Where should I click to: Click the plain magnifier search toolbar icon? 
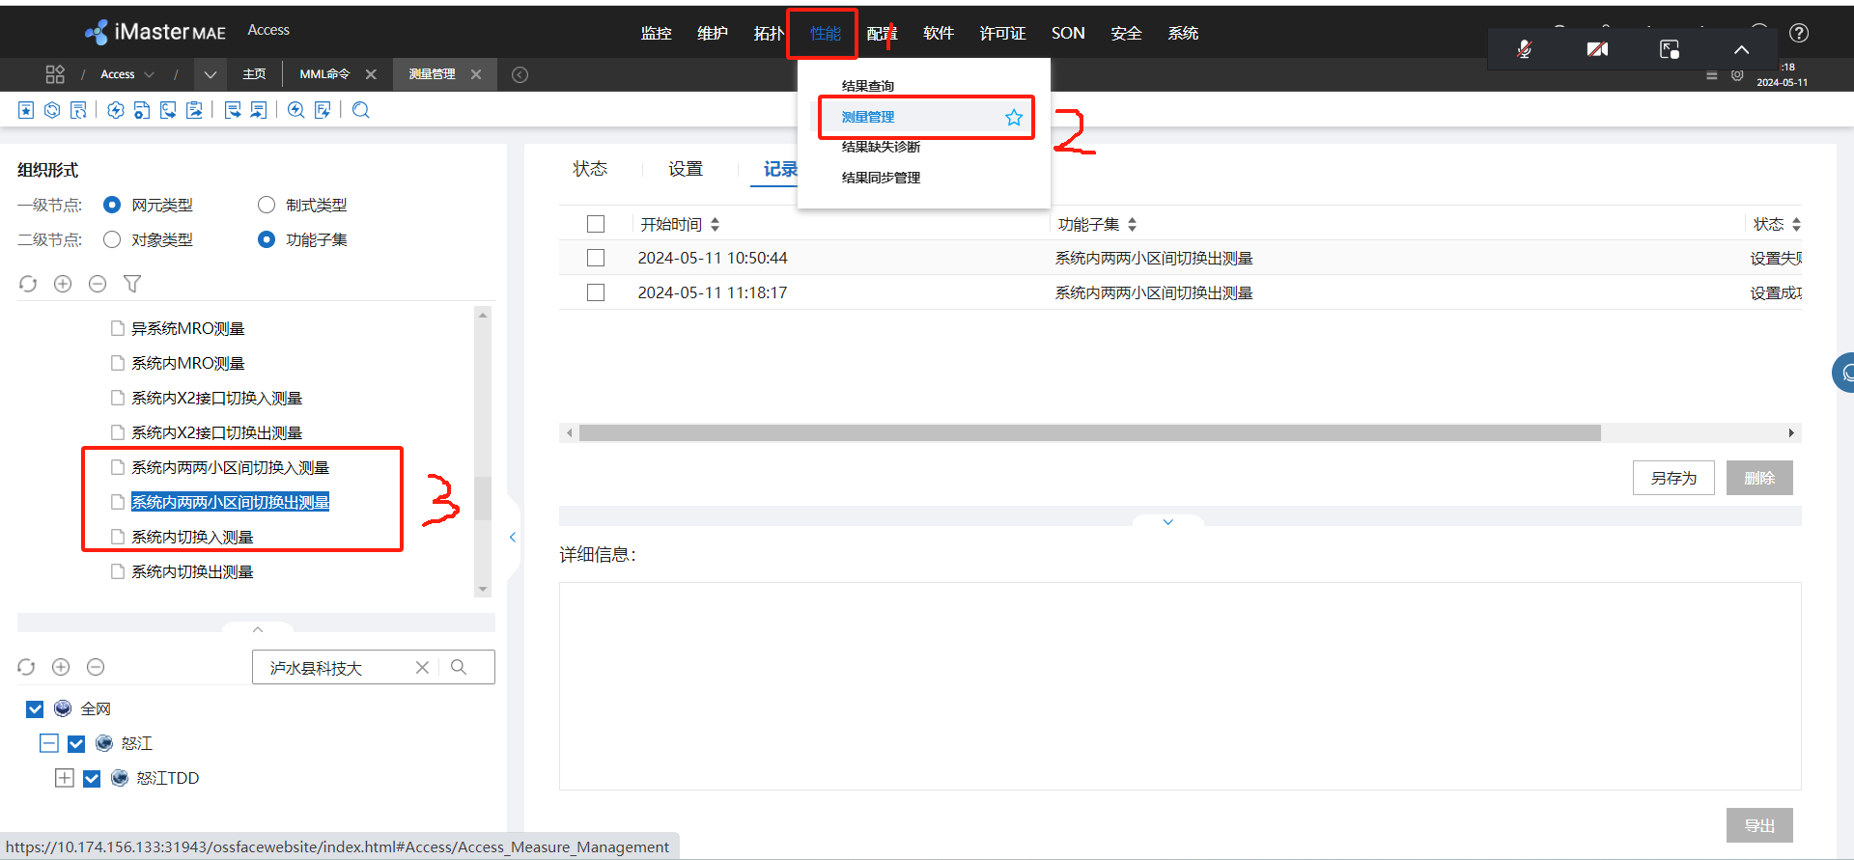click(x=361, y=110)
